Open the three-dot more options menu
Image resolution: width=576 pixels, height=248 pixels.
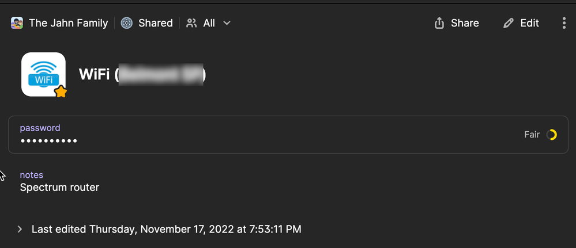(564, 23)
